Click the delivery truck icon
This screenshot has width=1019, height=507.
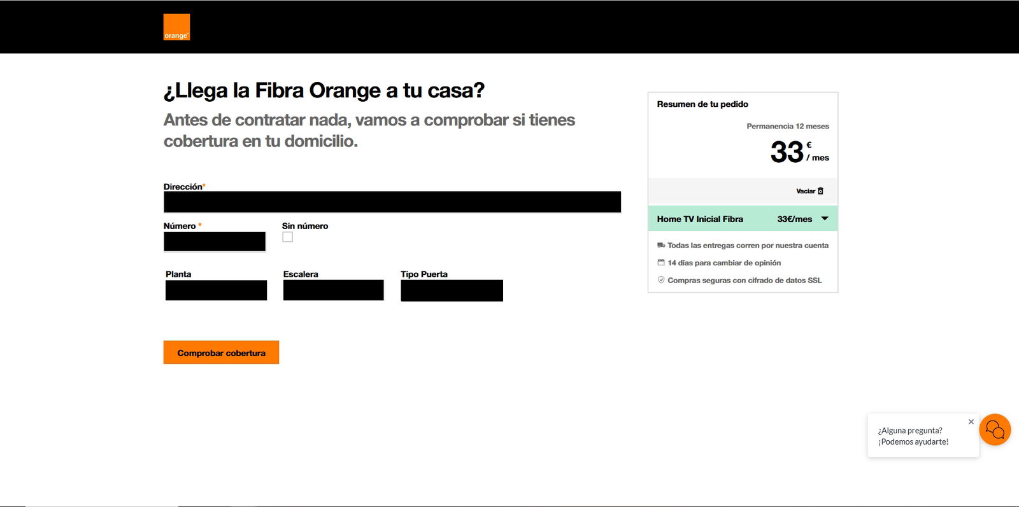[661, 245]
